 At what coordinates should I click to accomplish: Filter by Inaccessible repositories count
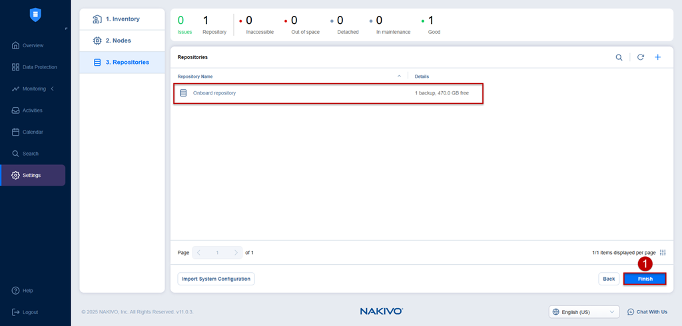pyautogui.click(x=256, y=25)
